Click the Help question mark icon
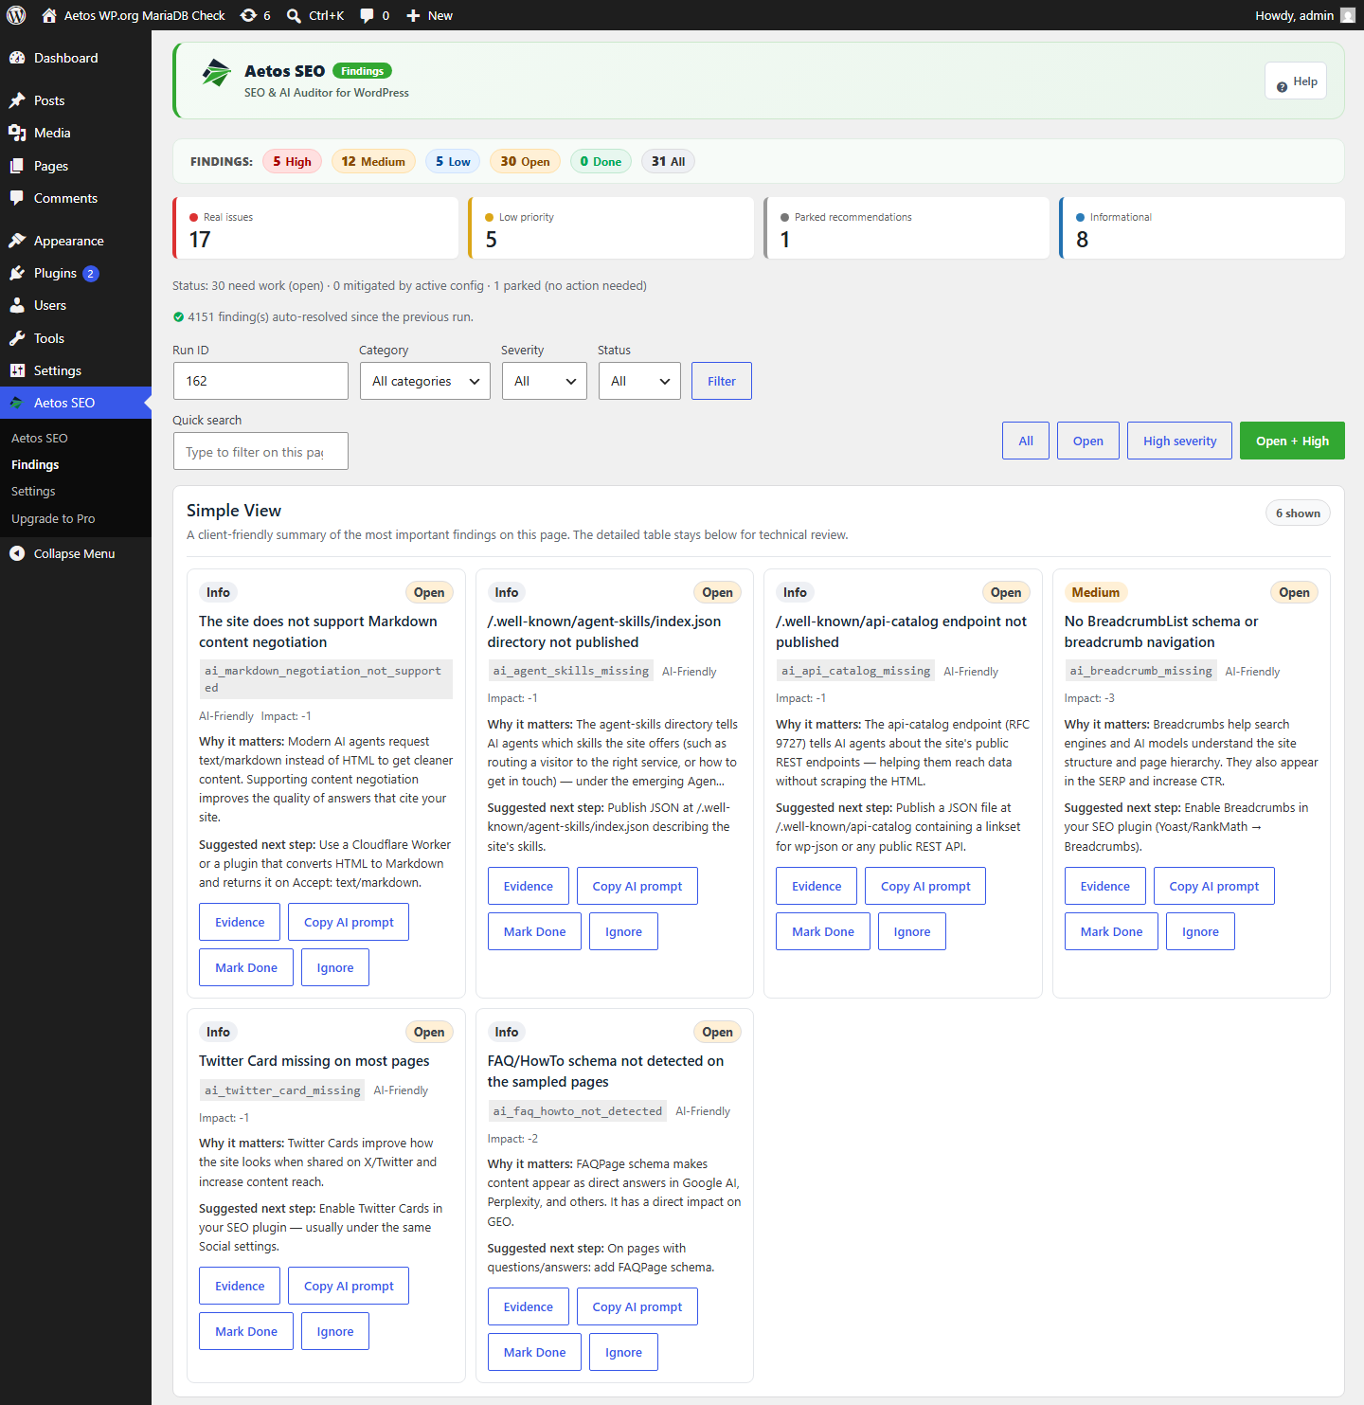1364x1405 pixels. (x=1282, y=87)
